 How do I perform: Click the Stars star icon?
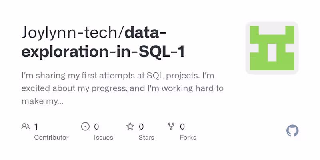coord(130,127)
